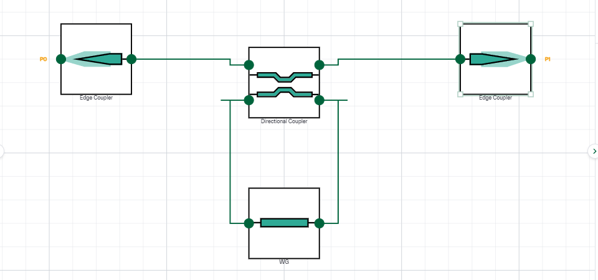Viewport: 598px width, 280px height.
Task: Click WG left port
Action: (249, 223)
